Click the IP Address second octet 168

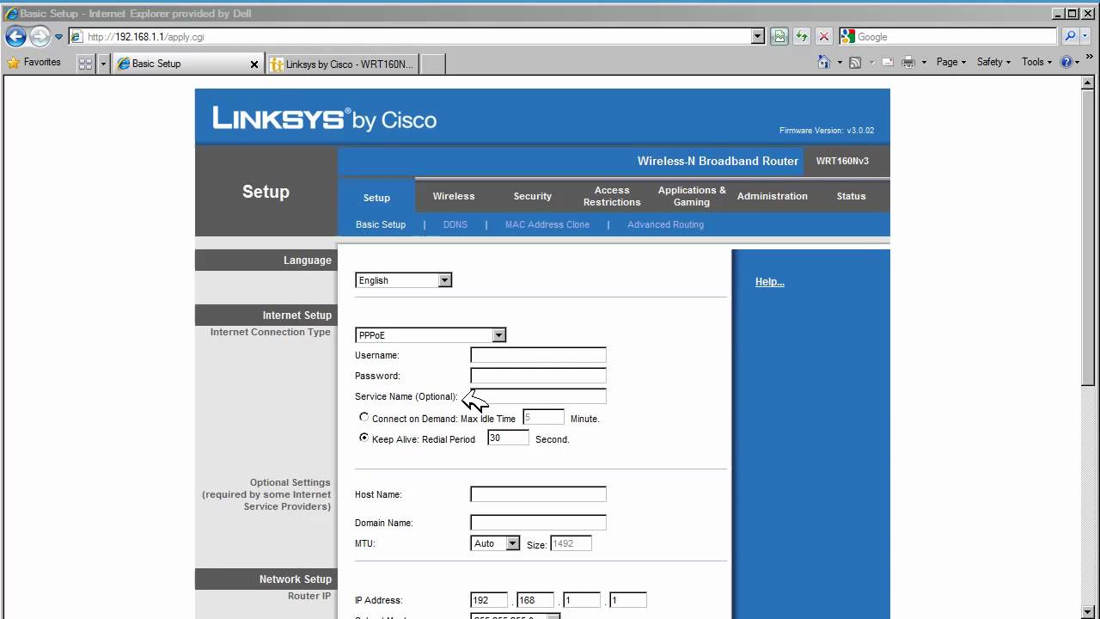click(535, 600)
